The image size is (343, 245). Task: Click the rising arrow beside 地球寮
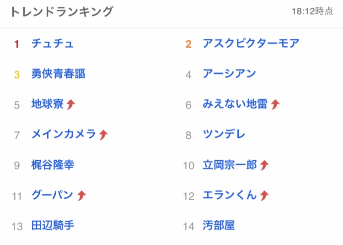pos(71,104)
